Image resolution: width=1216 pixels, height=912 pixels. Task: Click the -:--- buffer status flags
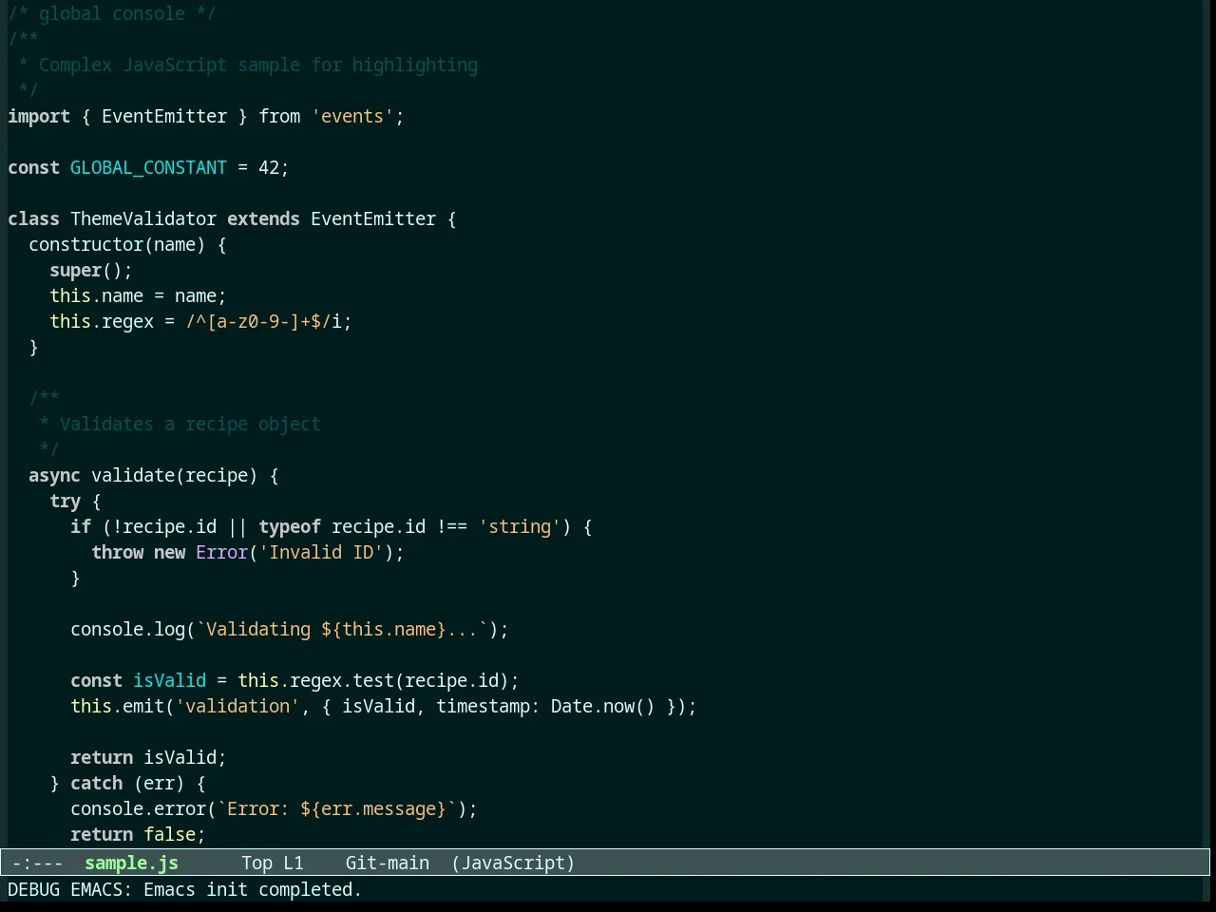[38, 863]
